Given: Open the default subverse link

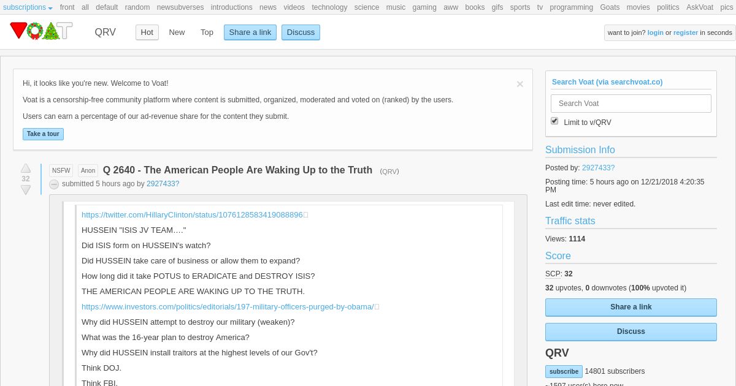Looking at the screenshot, I should point(107,7).
